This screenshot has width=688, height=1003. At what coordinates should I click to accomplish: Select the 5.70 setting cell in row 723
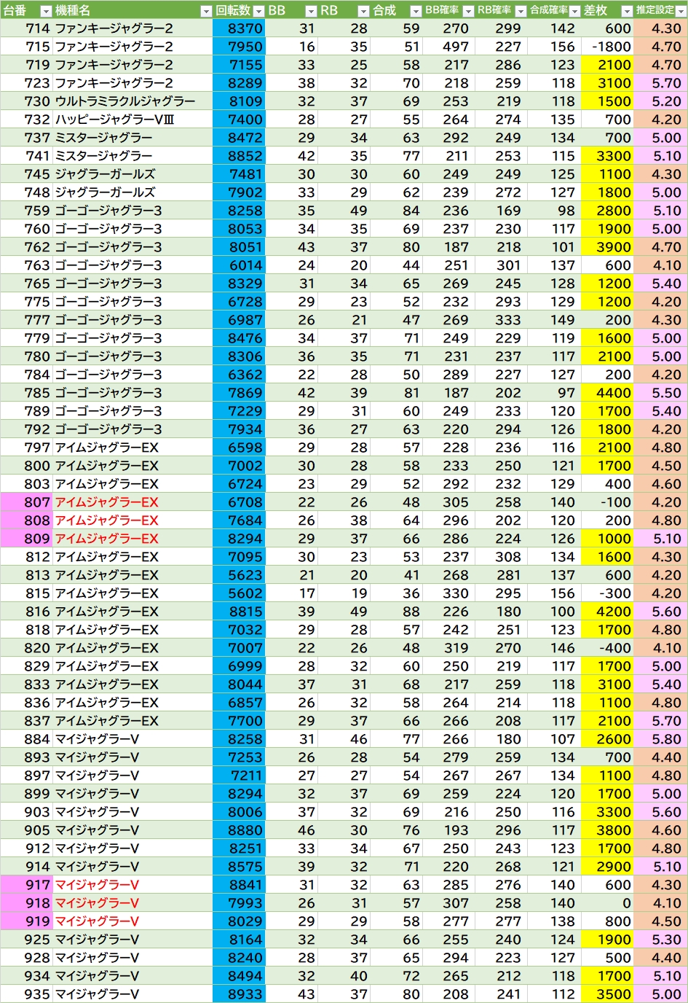point(660,83)
